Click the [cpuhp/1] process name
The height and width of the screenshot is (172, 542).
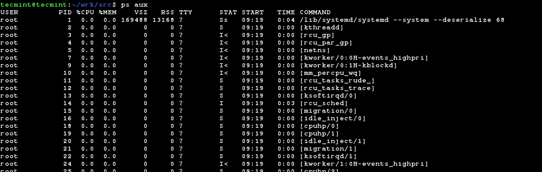pyautogui.click(x=319, y=134)
